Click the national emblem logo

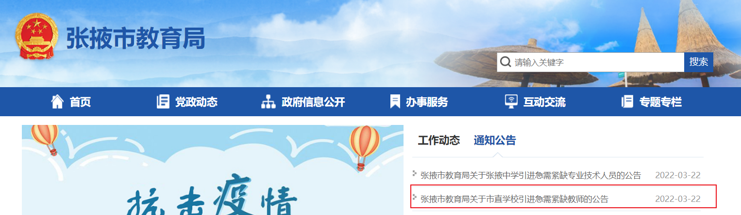pos(37,36)
